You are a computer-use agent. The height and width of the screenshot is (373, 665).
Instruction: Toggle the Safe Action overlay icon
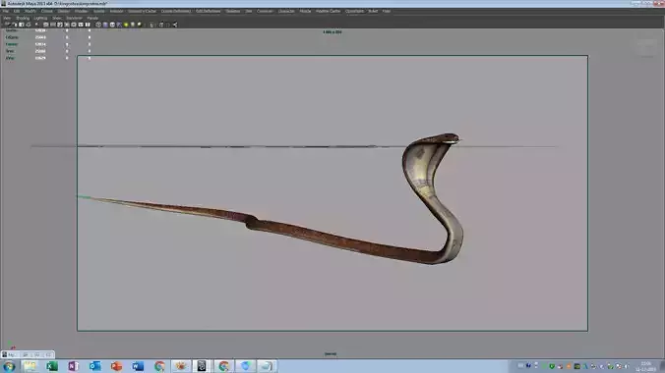tap(81, 25)
